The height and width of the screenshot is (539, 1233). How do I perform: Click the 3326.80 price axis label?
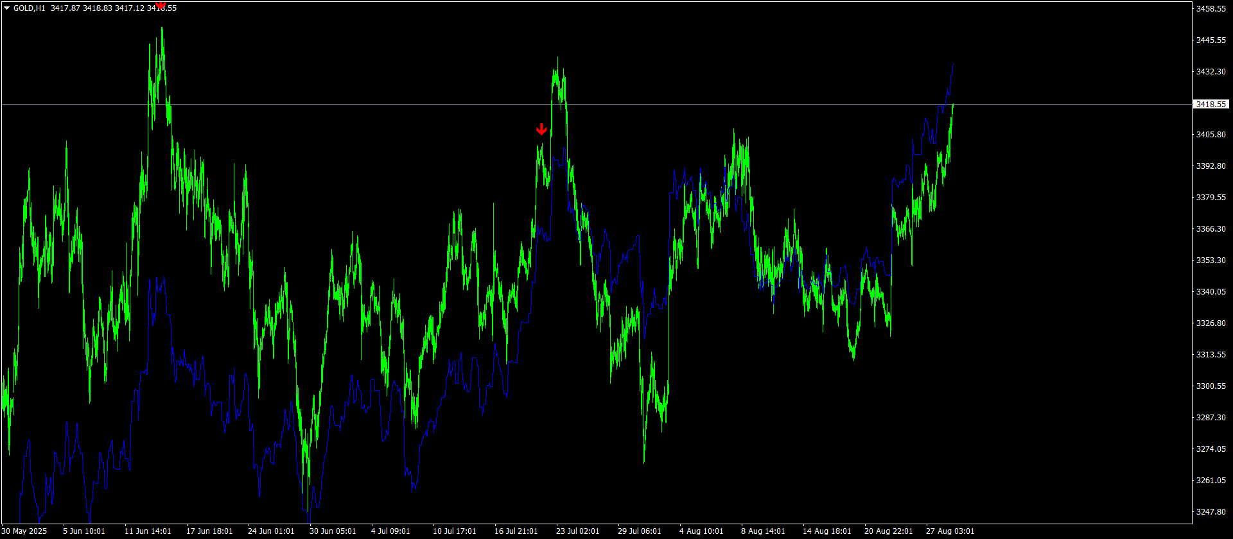tap(1211, 323)
